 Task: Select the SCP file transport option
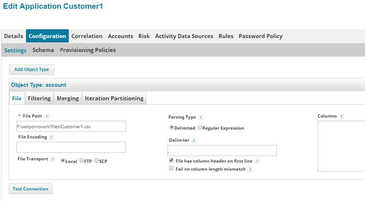pyautogui.click(x=97, y=161)
